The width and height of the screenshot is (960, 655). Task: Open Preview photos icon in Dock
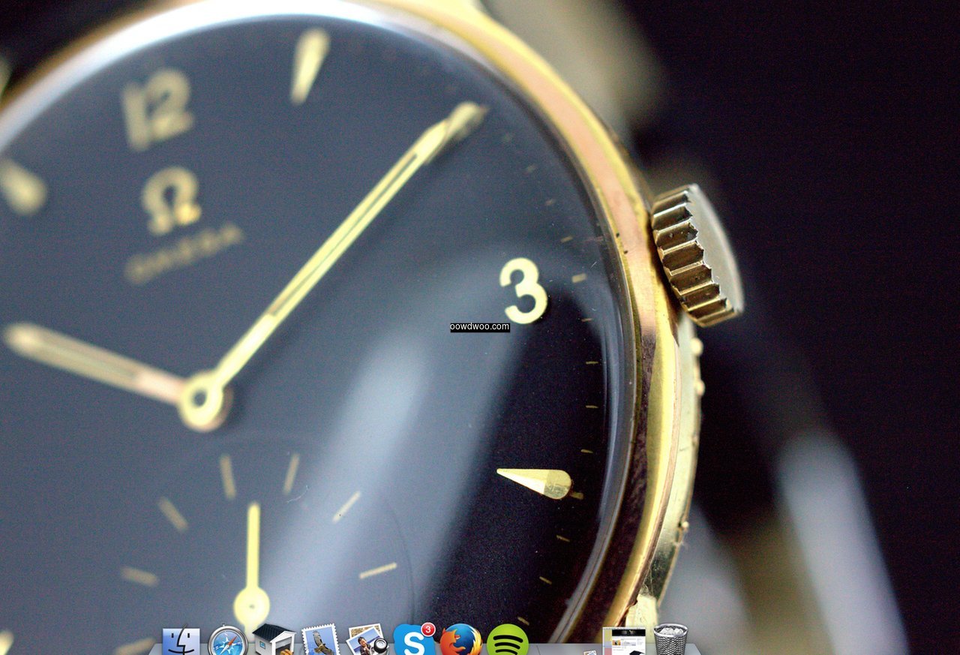(x=367, y=641)
